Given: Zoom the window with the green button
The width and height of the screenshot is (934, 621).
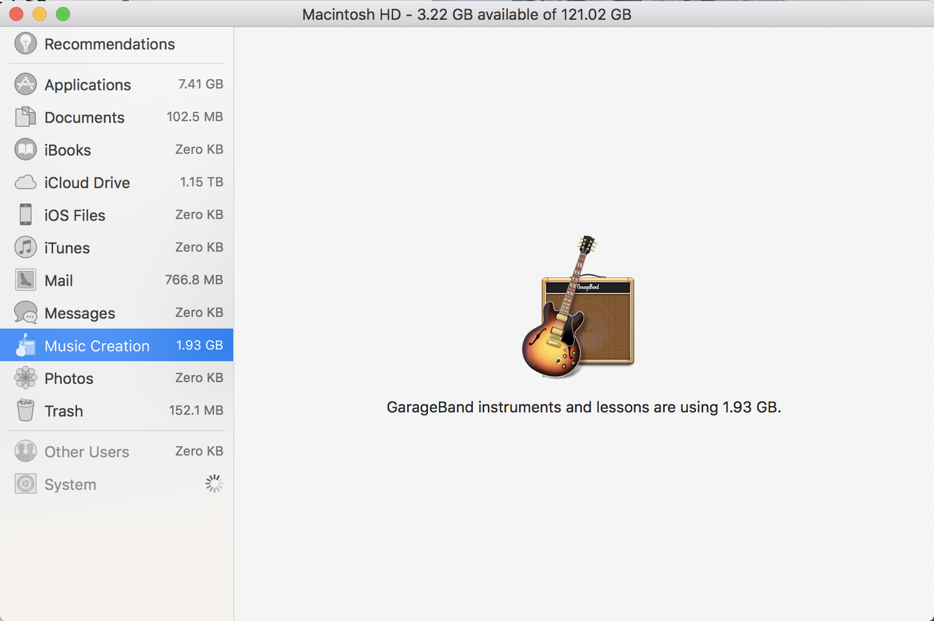Looking at the screenshot, I should pos(63,14).
